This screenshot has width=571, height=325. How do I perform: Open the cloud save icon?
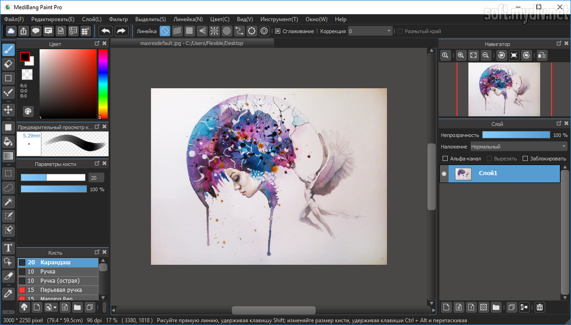[x=11, y=31]
